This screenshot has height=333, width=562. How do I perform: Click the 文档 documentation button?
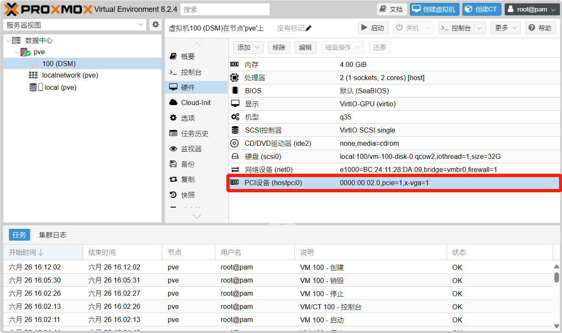392,9
